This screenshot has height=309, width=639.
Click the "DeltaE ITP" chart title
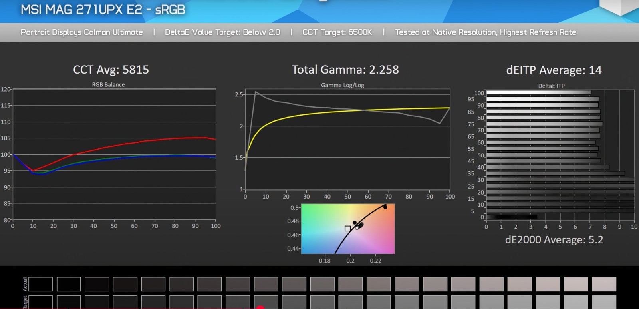click(x=551, y=86)
